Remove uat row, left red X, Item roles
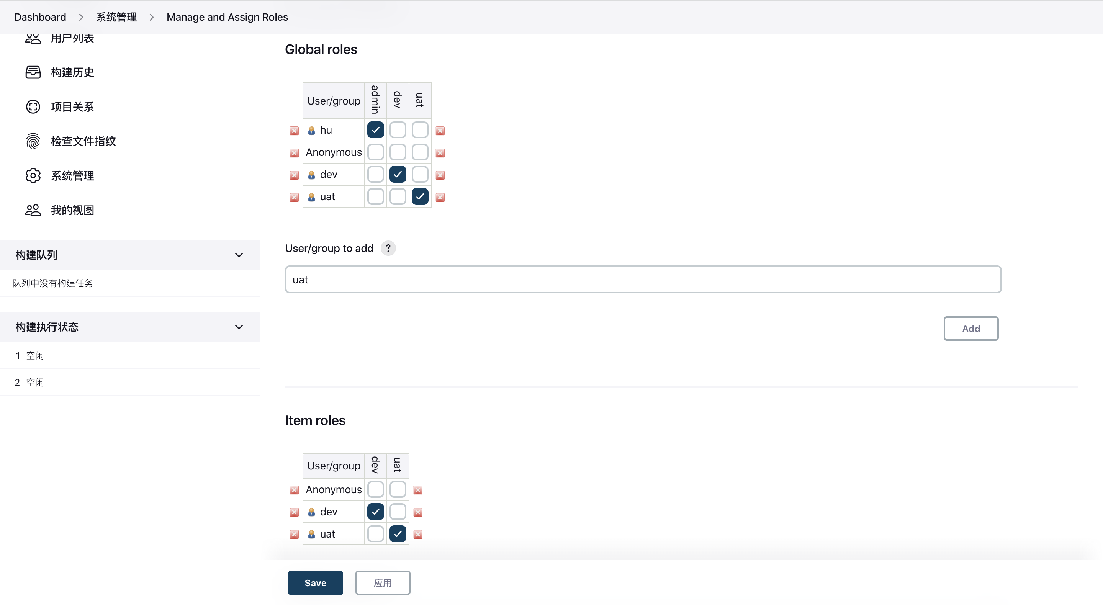The height and width of the screenshot is (605, 1103). coord(294,535)
